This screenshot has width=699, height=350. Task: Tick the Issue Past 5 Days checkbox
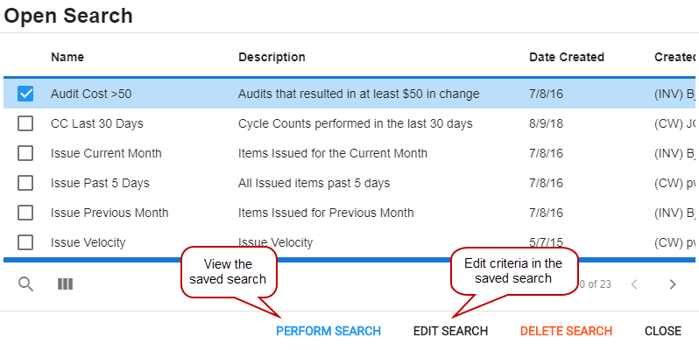coord(25,183)
